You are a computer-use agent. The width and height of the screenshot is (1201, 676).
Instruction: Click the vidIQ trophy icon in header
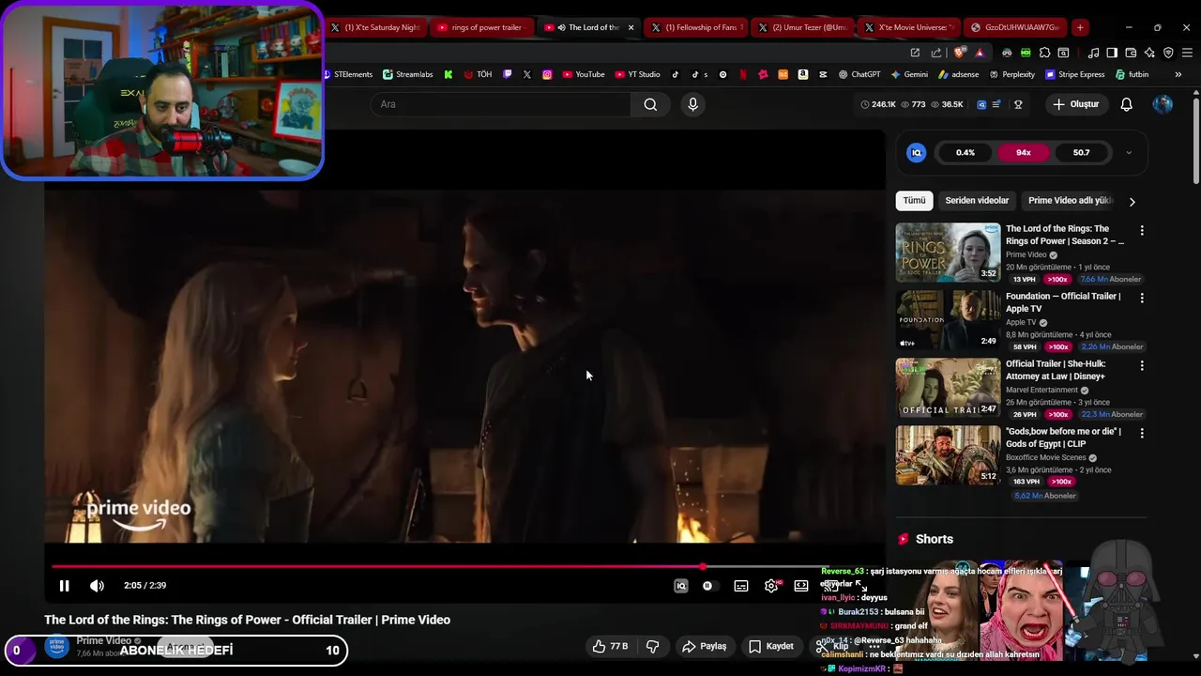(1018, 104)
